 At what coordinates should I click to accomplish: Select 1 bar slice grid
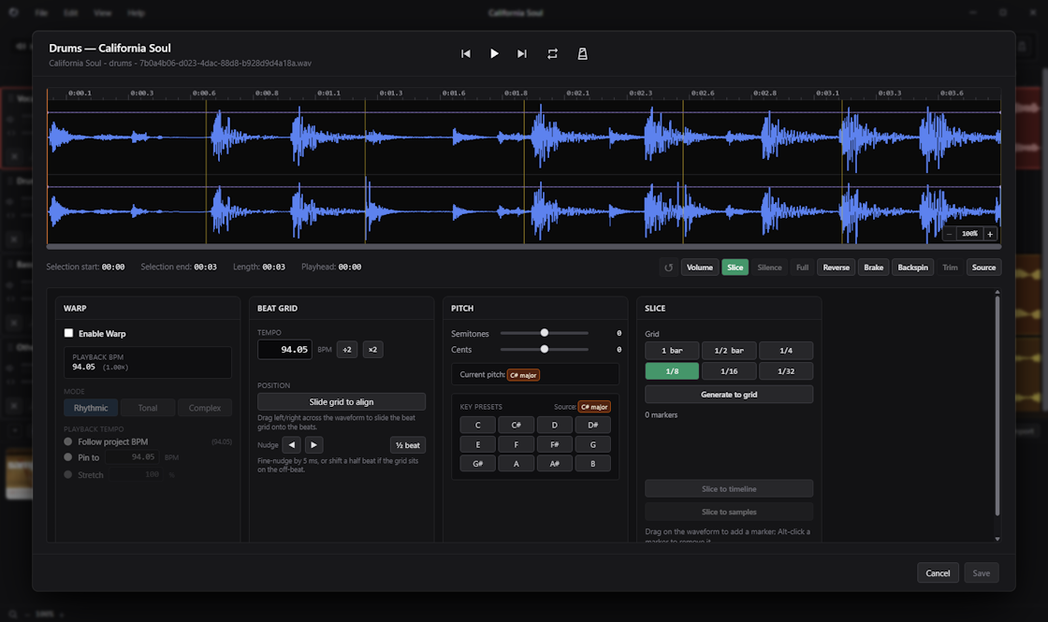point(672,351)
